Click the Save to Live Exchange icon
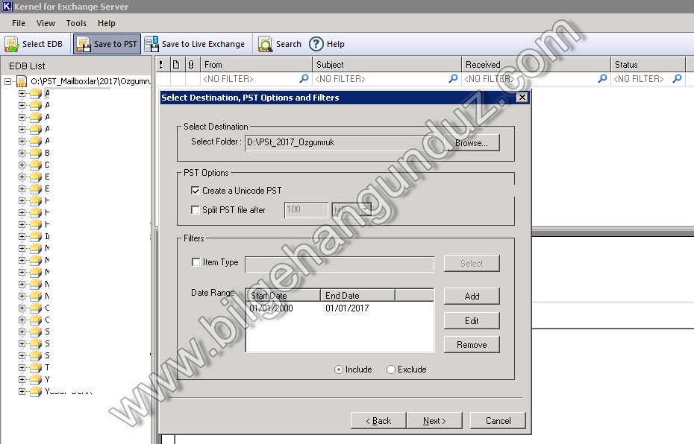The height and width of the screenshot is (444, 694). pos(151,44)
